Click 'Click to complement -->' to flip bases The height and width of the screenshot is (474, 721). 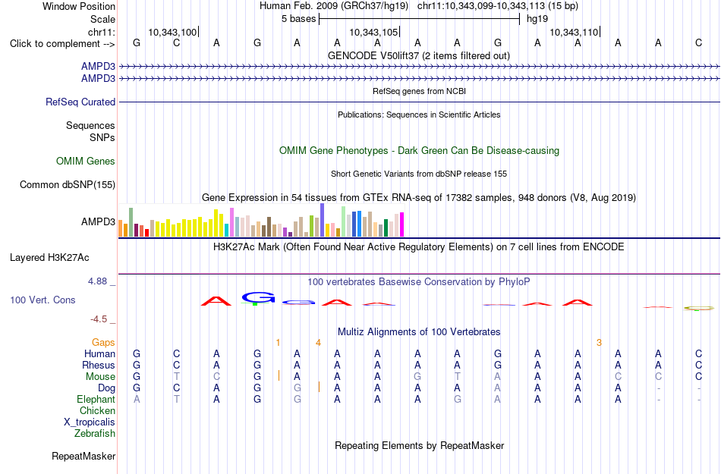pos(62,44)
